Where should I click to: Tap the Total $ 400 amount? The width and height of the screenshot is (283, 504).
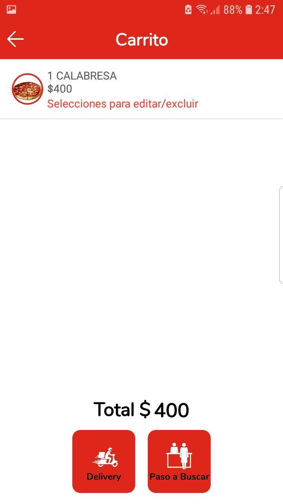pos(141,410)
